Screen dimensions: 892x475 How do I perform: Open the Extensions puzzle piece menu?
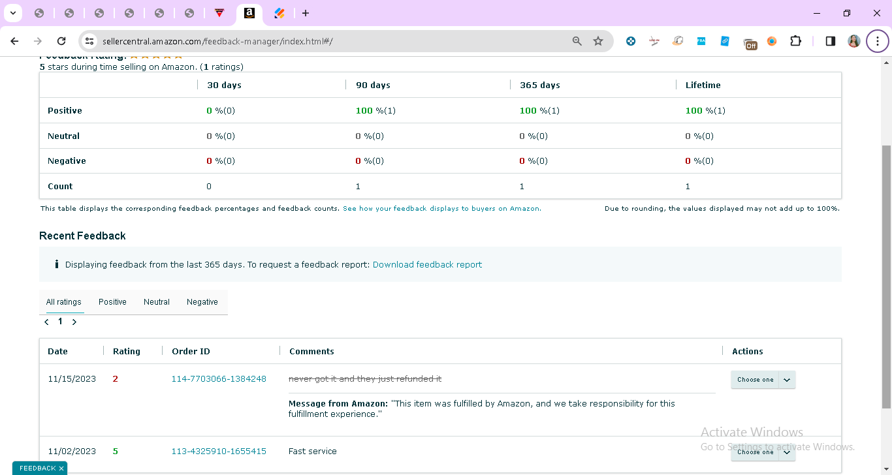pyautogui.click(x=795, y=41)
